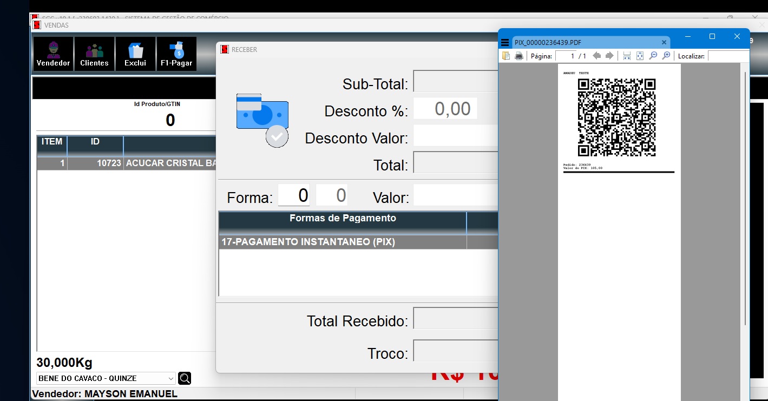Viewport: 768px width, 401px height.
Task: Click the Vendedor toolbar icon
Action: tap(53, 54)
